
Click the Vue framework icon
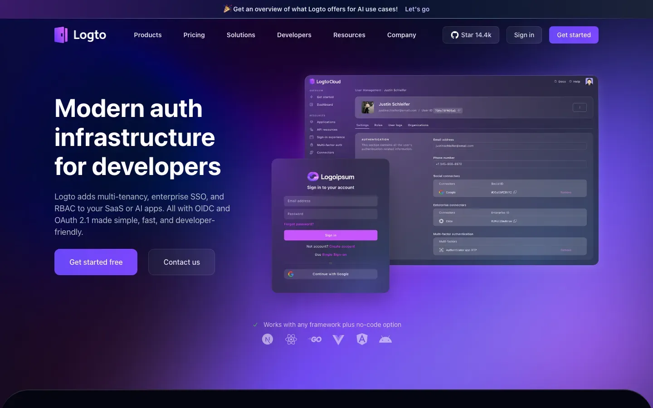(338, 340)
